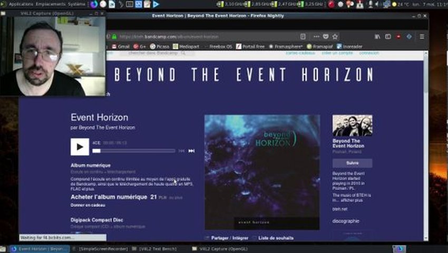Click the weather 24 °C indicator

click(401, 4)
